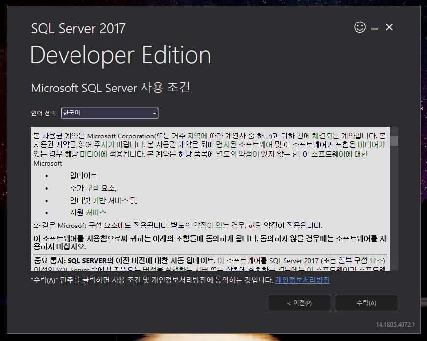427x341 pixels.
Task: Click the license text scrollbar thumb
Action: [x=394, y=141]
